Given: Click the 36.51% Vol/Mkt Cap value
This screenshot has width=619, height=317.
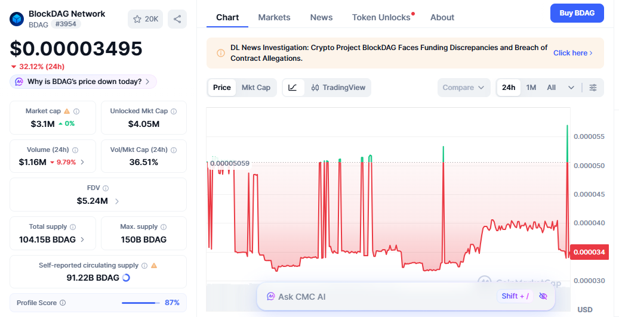Looking at the screenshot, I should pos(144,162).
